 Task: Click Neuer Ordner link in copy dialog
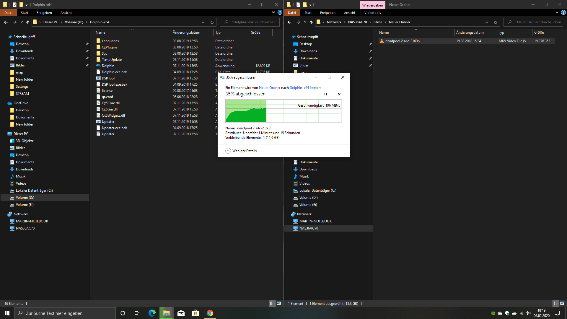click(x=269, y=88)
